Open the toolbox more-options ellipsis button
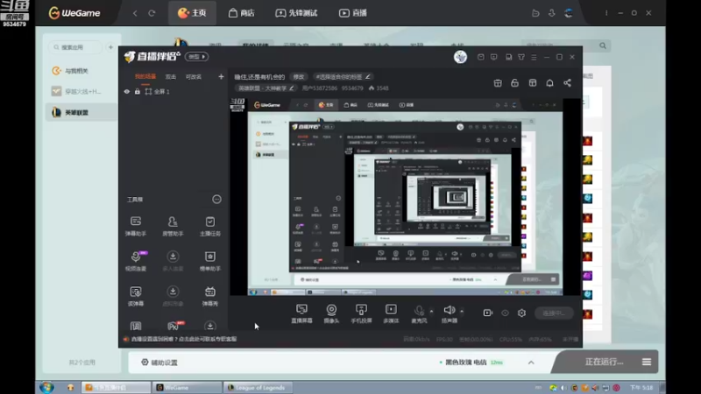701x394 pixels. [216, 200]
